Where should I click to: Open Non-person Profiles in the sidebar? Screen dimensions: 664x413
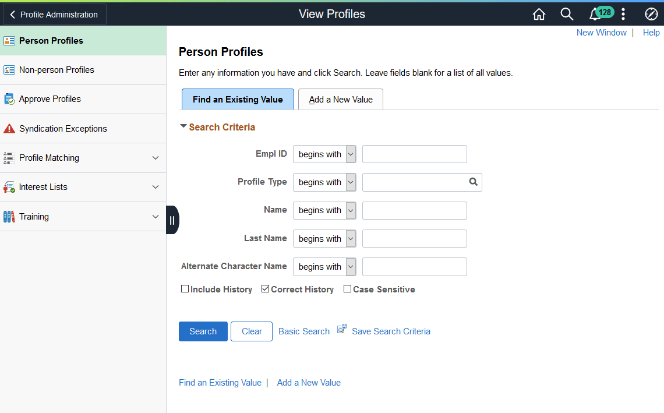pos(56,69)
